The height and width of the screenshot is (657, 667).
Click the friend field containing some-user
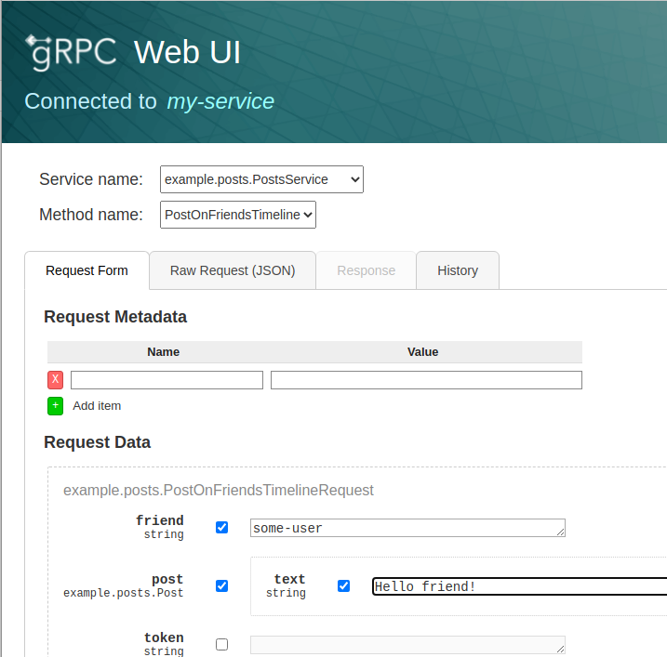coord(407,528)
